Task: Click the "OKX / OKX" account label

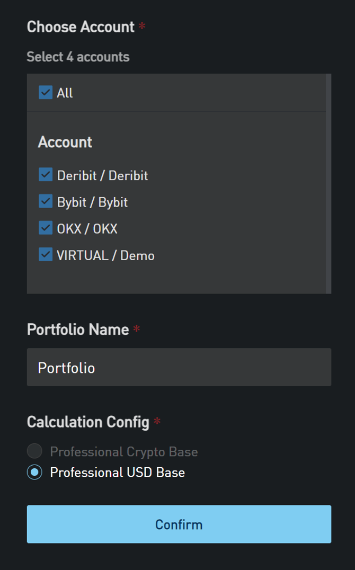Action: pyautogui.click(x=87, y=229)
